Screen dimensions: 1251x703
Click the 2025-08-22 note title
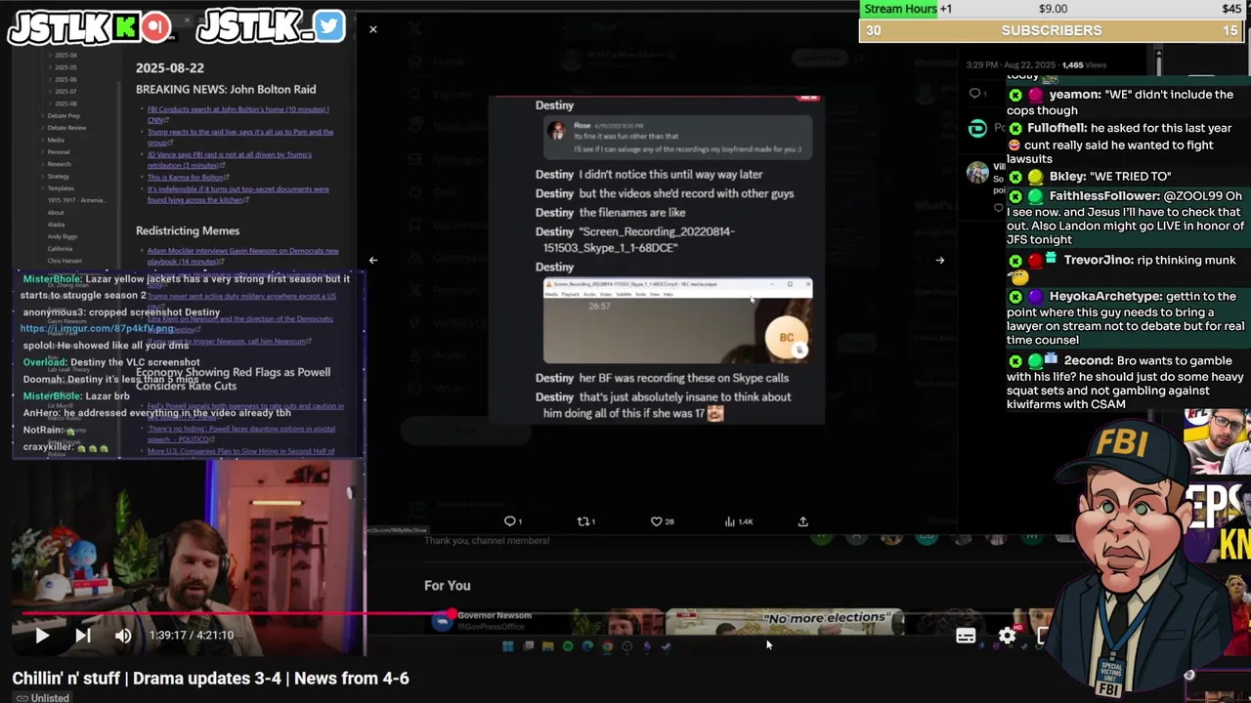tap(170, 67)
